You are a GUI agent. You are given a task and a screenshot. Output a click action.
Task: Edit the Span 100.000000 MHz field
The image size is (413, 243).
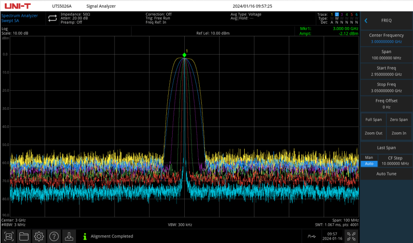386,55
